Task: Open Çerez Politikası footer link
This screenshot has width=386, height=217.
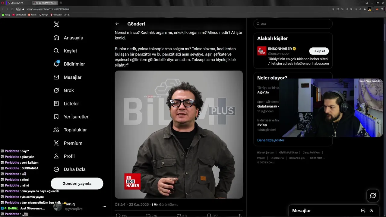Action: [x=312, y=153]
